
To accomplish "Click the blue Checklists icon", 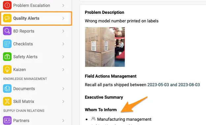I will 7,44.
